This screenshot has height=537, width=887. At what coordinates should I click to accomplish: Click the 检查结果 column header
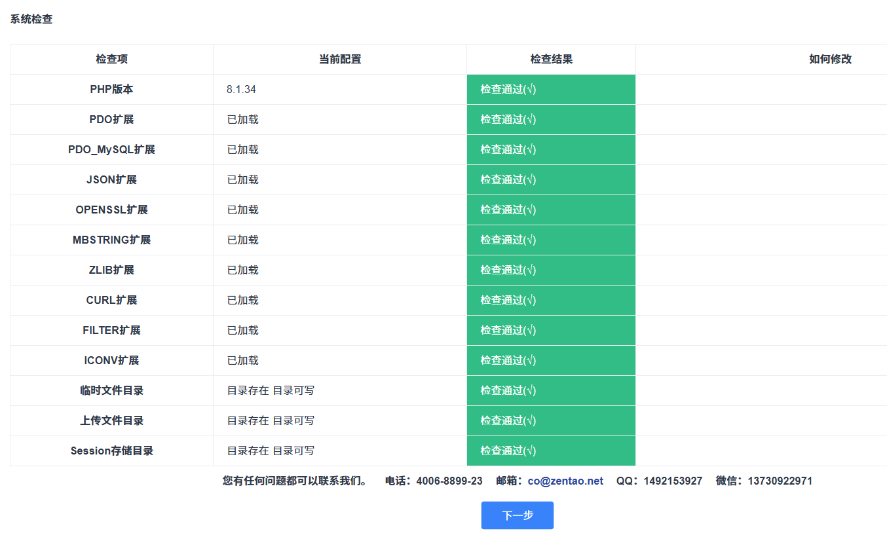click(x=551, y=59)
